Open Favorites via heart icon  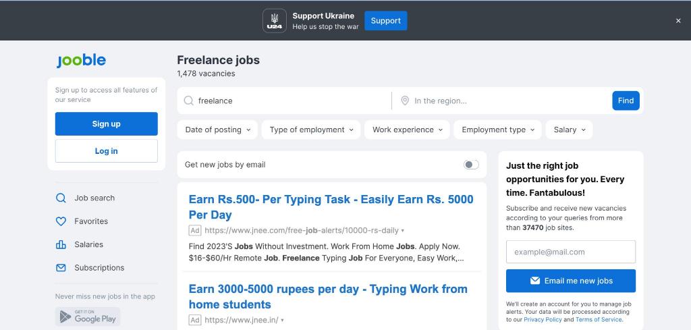coord(61,221)
